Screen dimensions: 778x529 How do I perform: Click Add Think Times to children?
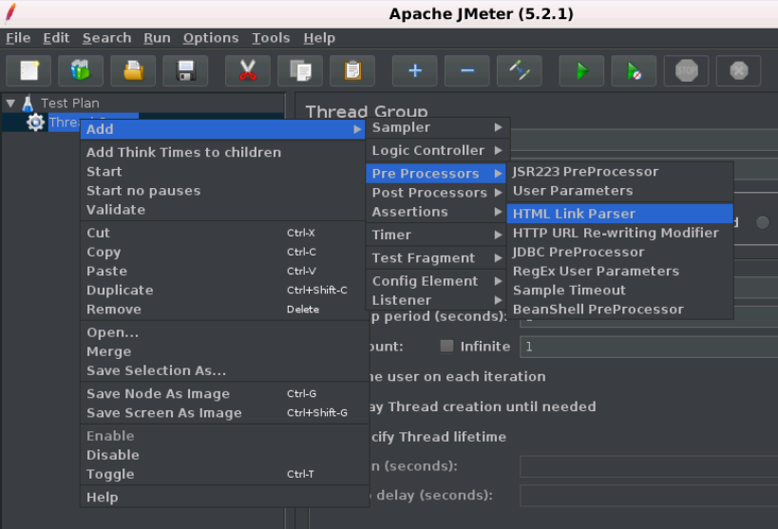[224, 152]
